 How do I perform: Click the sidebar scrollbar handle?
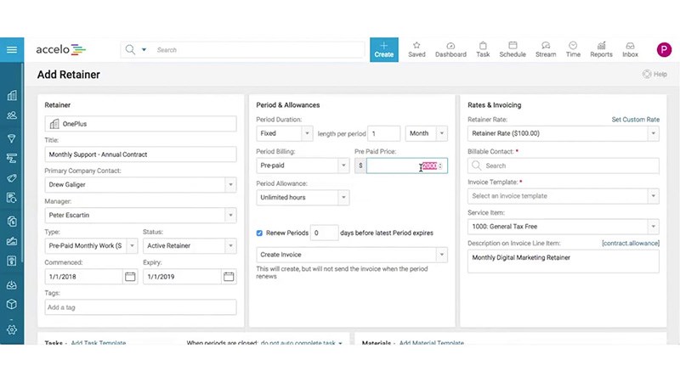click(x=23, y=162)
